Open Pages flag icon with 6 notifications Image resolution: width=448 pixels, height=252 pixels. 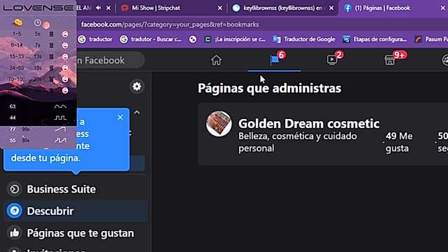point(274,59)
